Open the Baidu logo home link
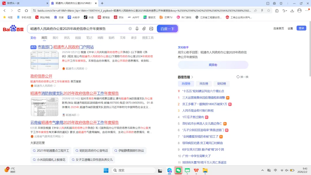This screenshot has width=311, height=175. click(13, 29)
